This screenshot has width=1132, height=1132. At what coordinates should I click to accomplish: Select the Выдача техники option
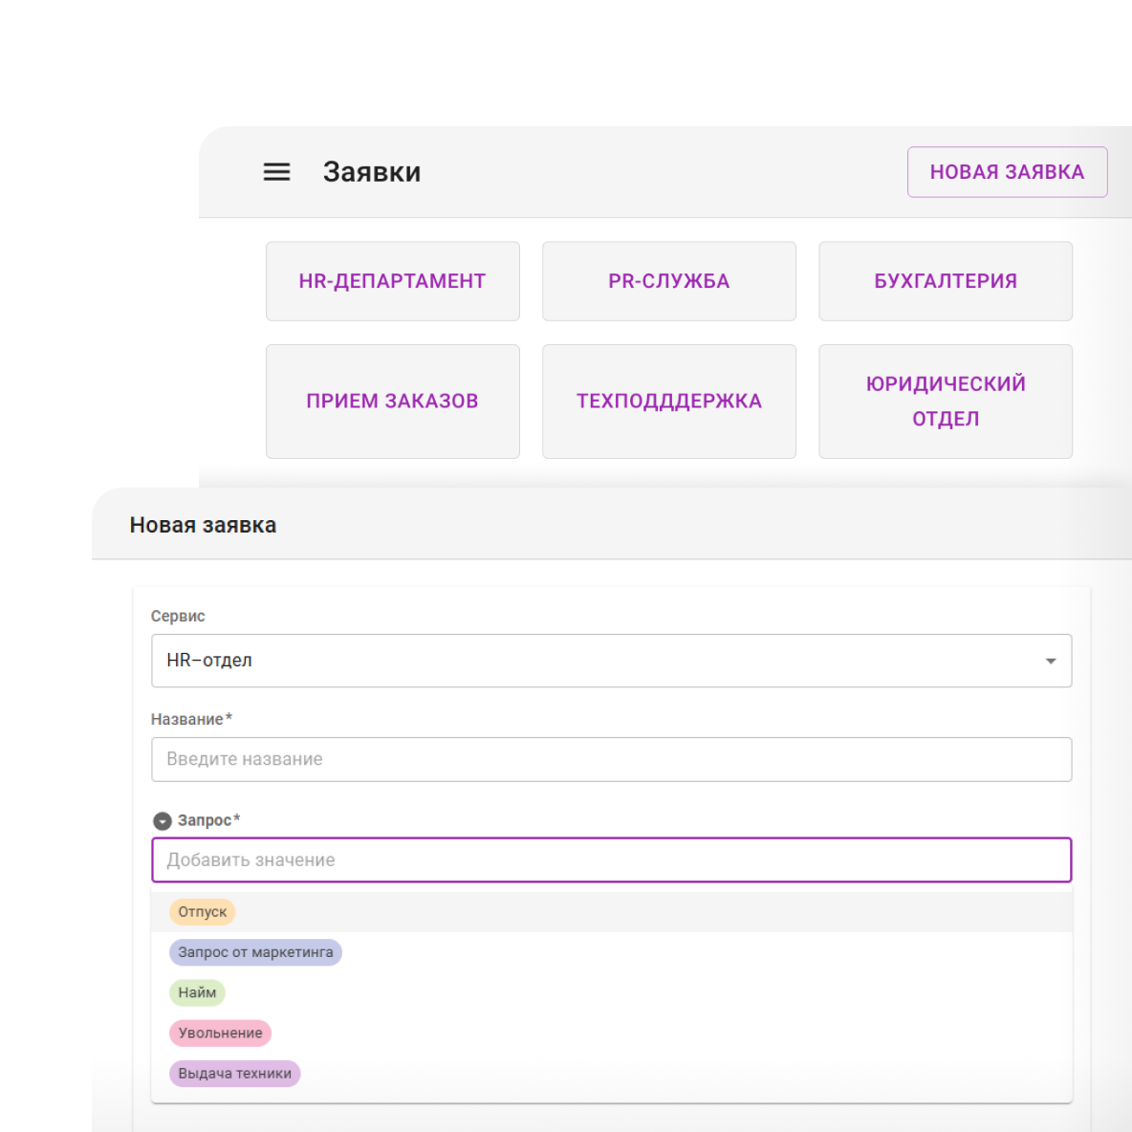pos(234,1074)
